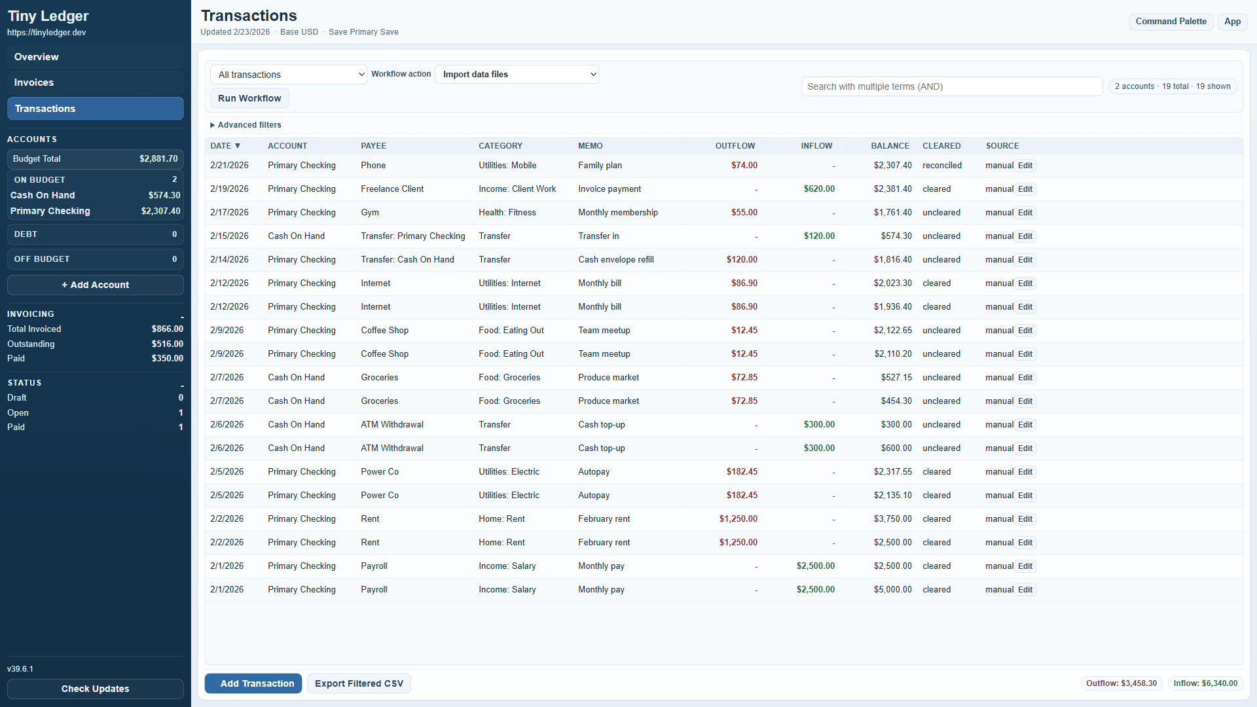
Task: Click the Save Primary Save link
Action: pyautogui.click(x=363, y=31)
